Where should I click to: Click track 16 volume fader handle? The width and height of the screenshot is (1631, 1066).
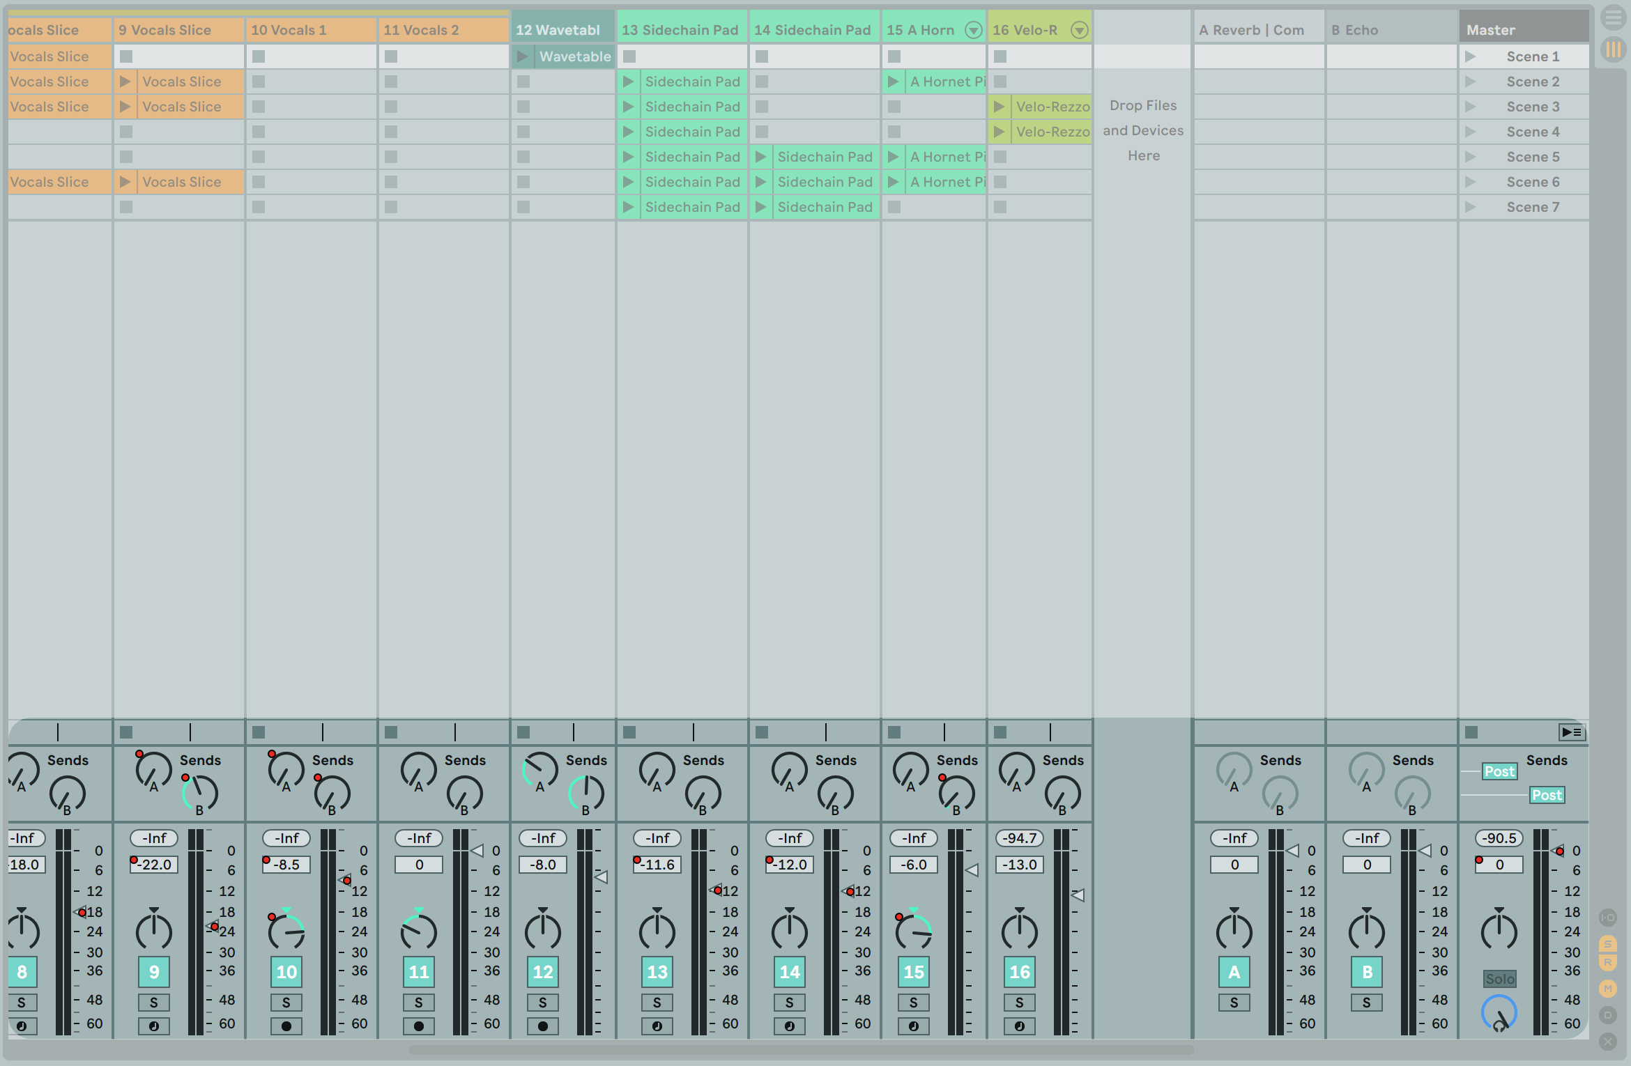1078,895
